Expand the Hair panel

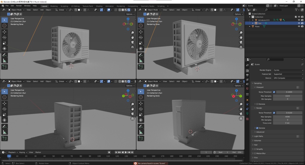click(256, 145)
